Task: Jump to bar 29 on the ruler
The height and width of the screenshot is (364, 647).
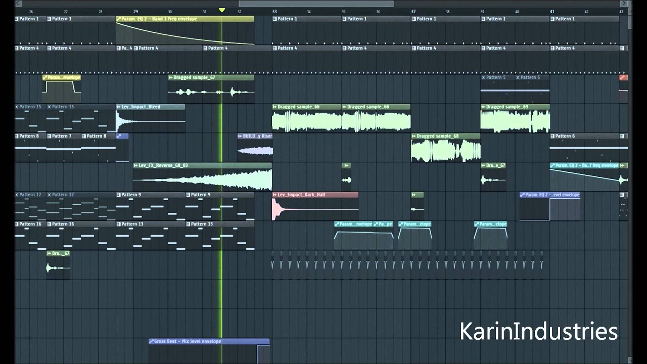Action: tap(135, 11)
